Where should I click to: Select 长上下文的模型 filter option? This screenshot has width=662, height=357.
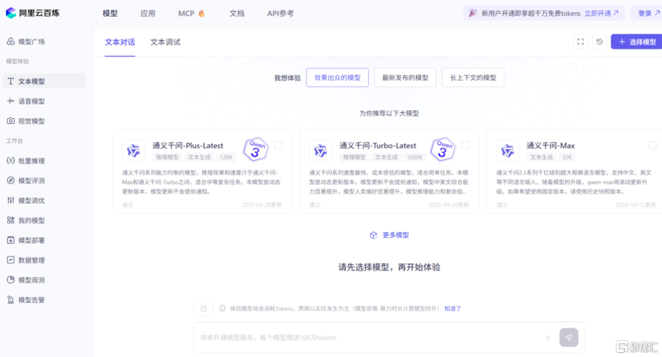coord(473,78)
